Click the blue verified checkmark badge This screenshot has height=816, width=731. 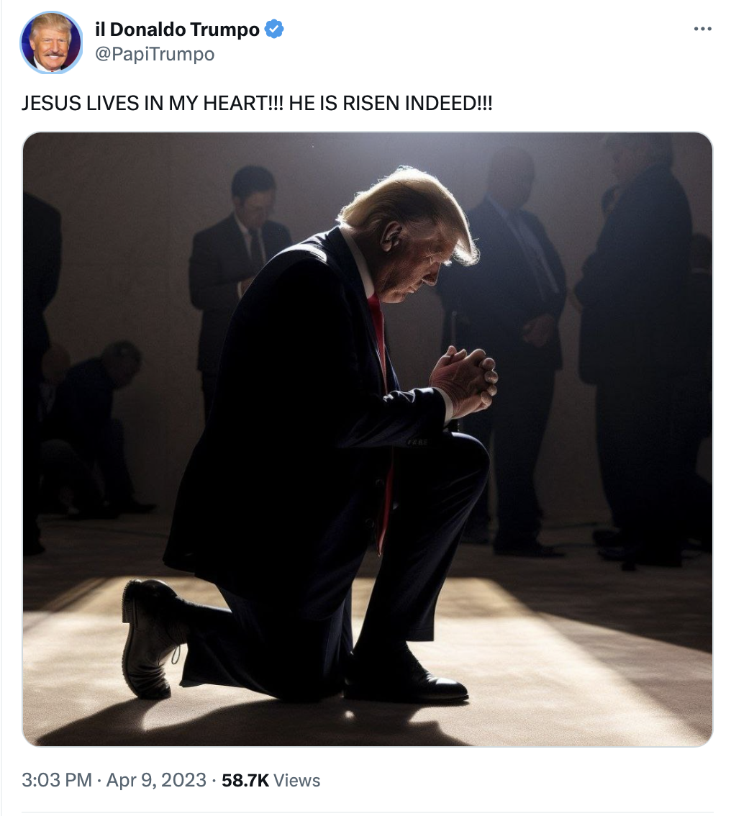pyautogui.click(x=274, y=29)
